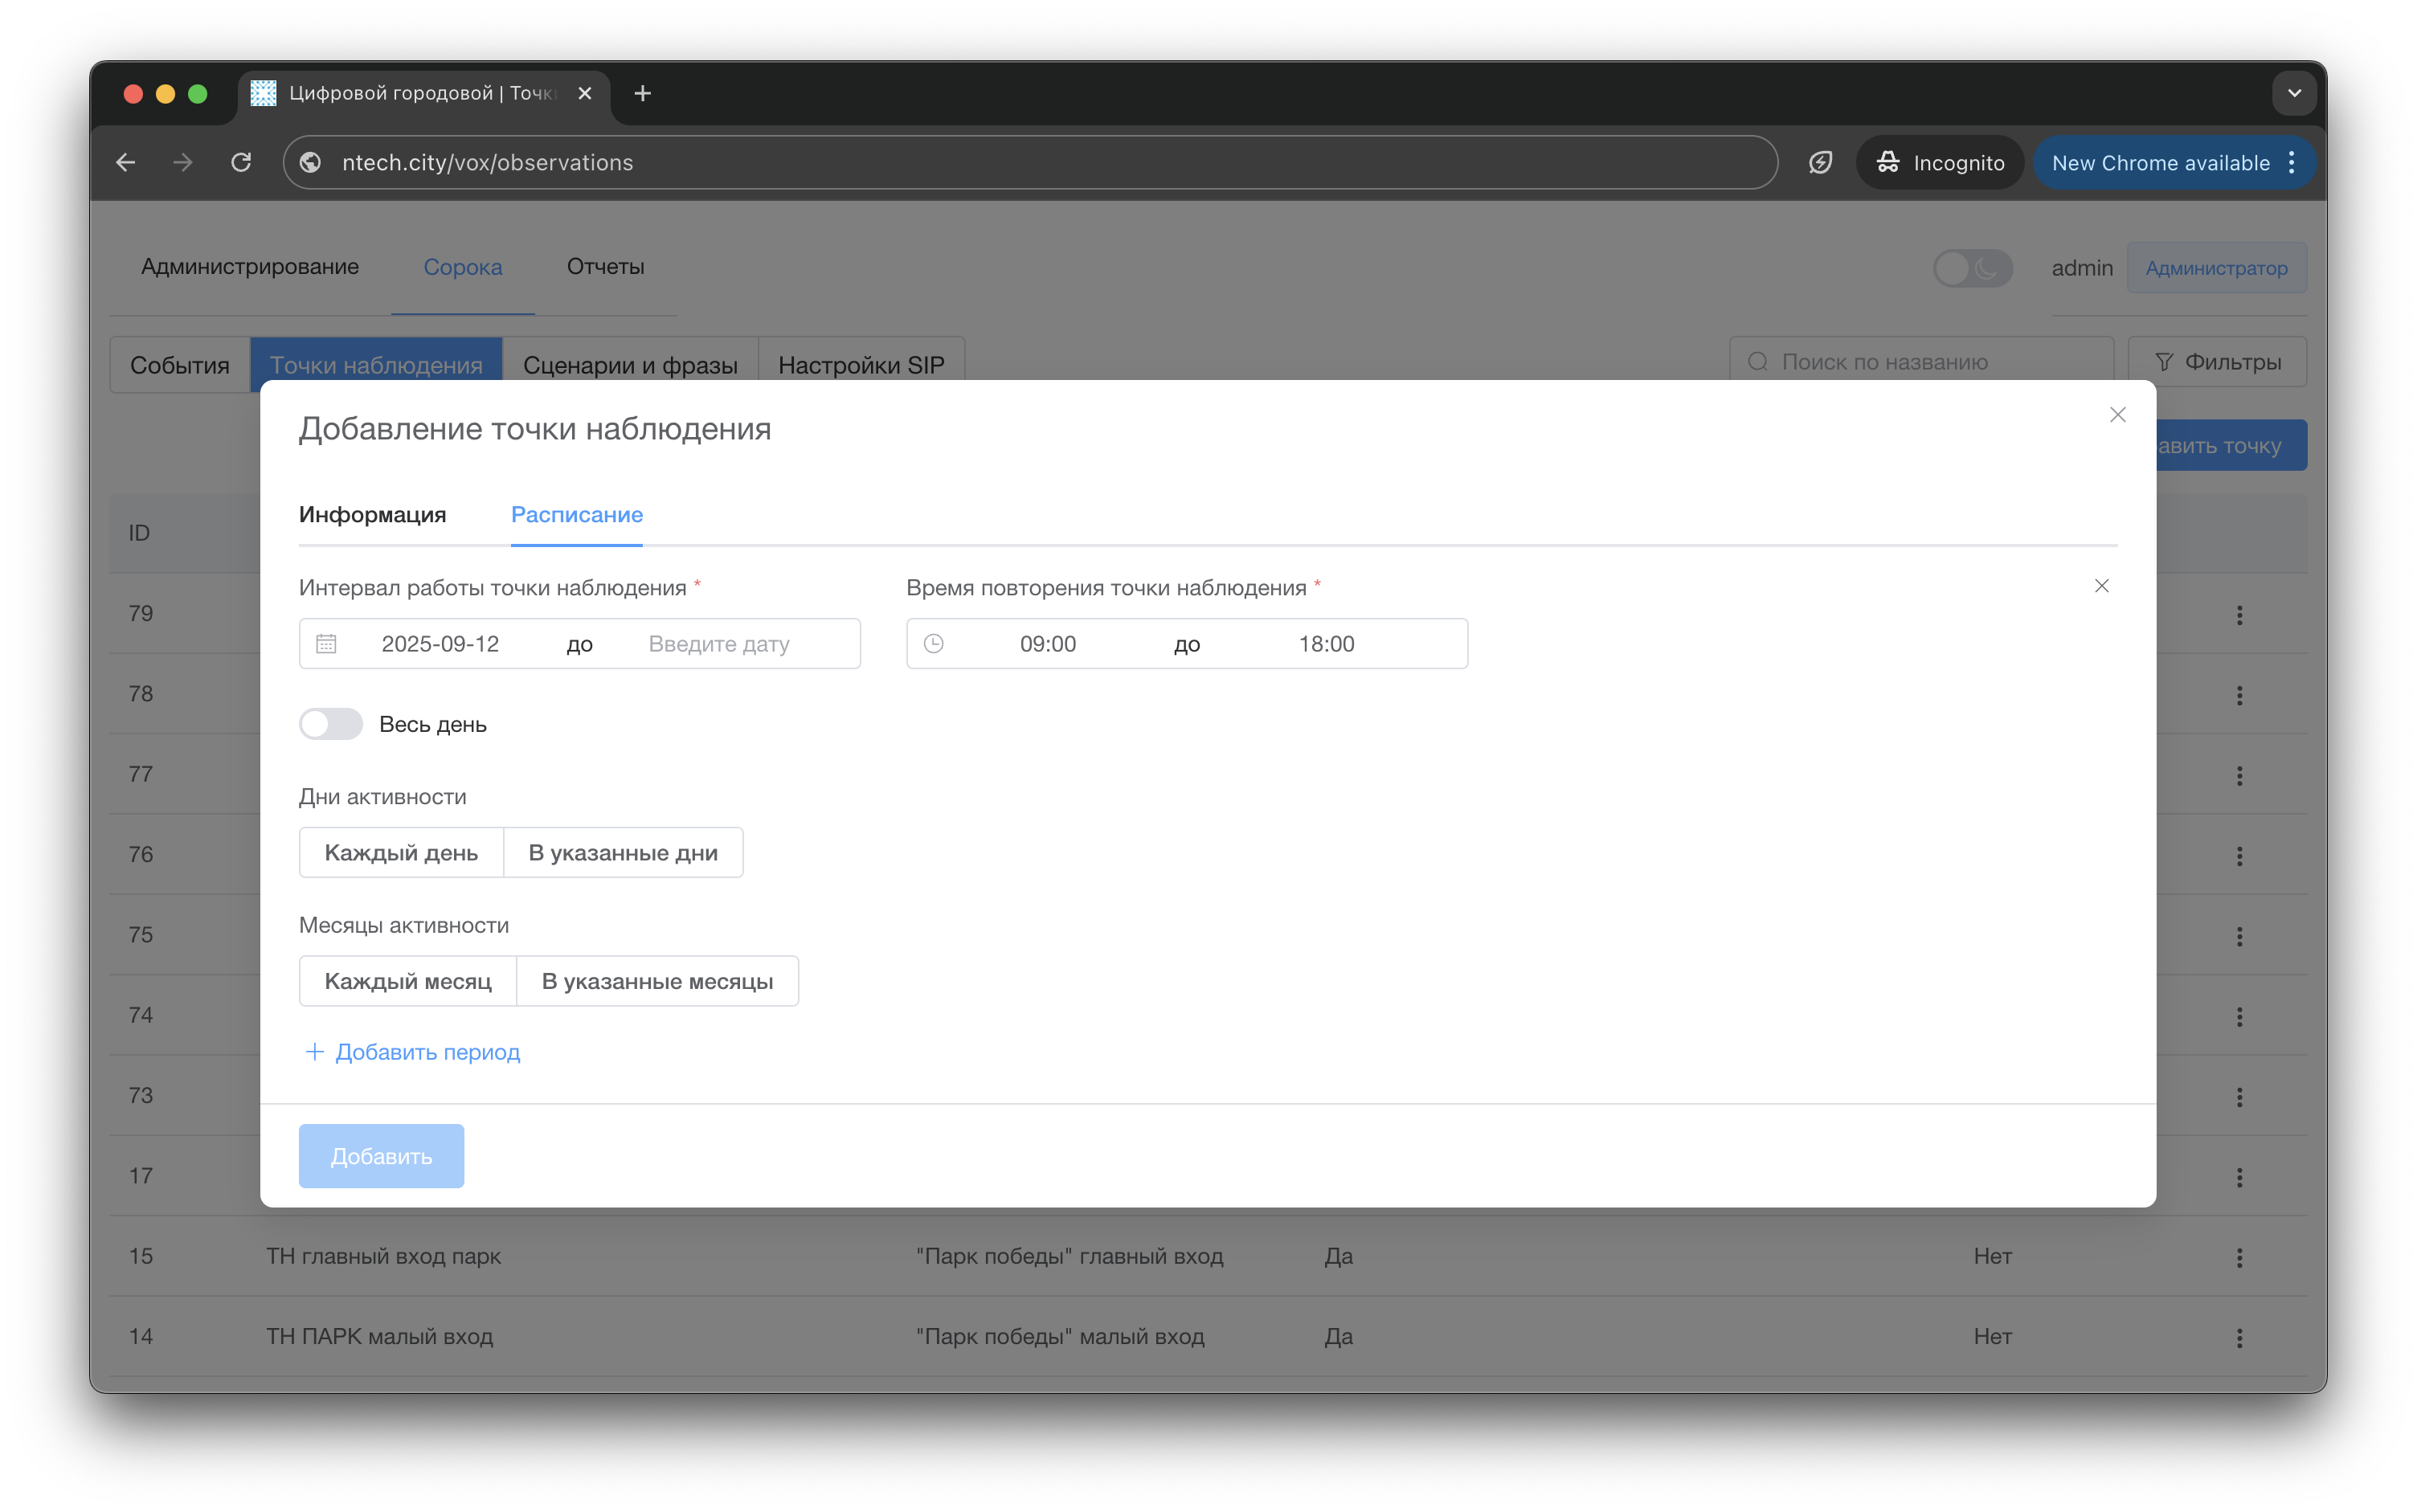This screenshot has width=2417, height=1512.
Task: Open end time picker showing 18:00
Action: click(x=1326, y=644)
